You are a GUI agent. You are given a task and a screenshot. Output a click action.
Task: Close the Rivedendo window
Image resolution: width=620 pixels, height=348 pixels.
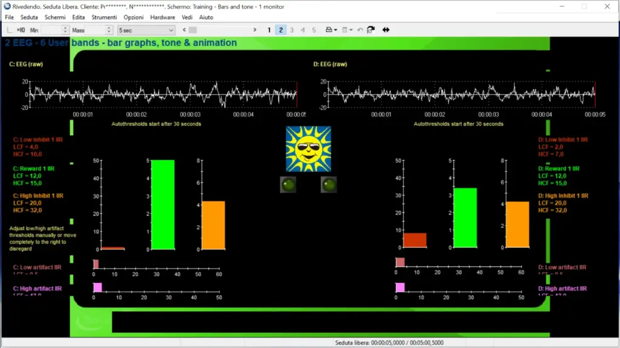click(607, 6)
